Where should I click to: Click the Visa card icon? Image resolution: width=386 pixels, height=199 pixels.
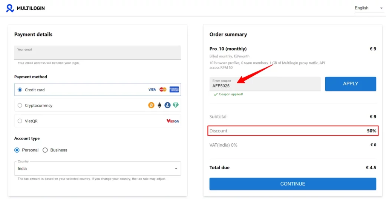coord(152,90)
